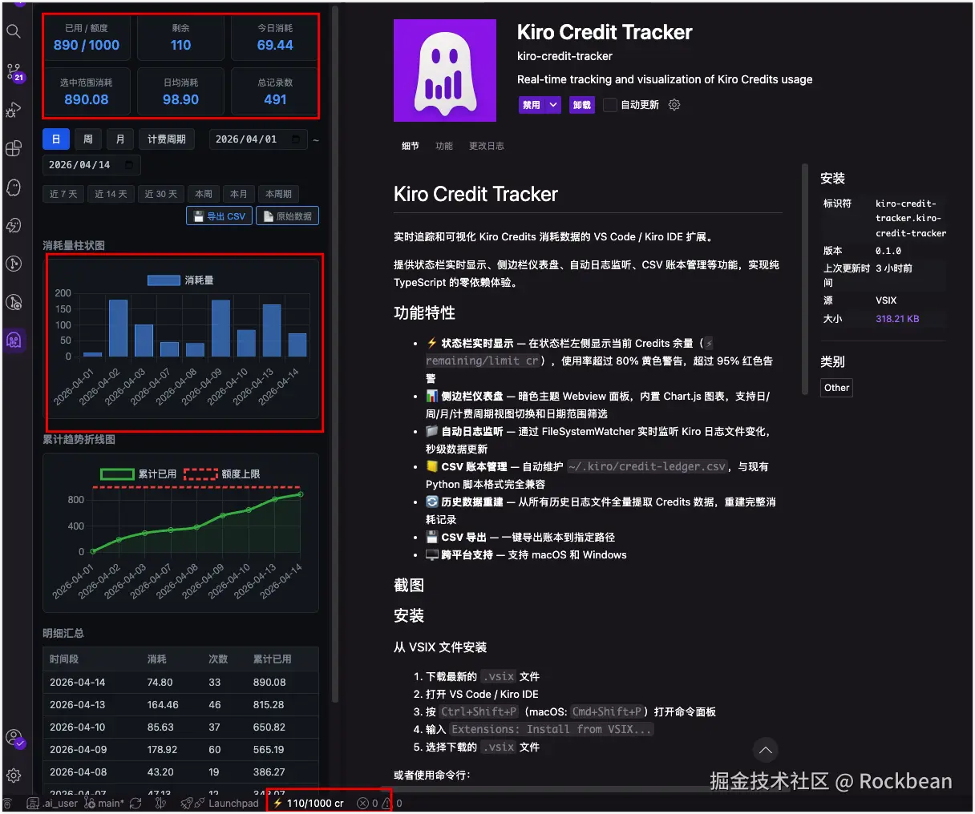Click the extension settings gear beside 自动更新

[x=674, y=105]
